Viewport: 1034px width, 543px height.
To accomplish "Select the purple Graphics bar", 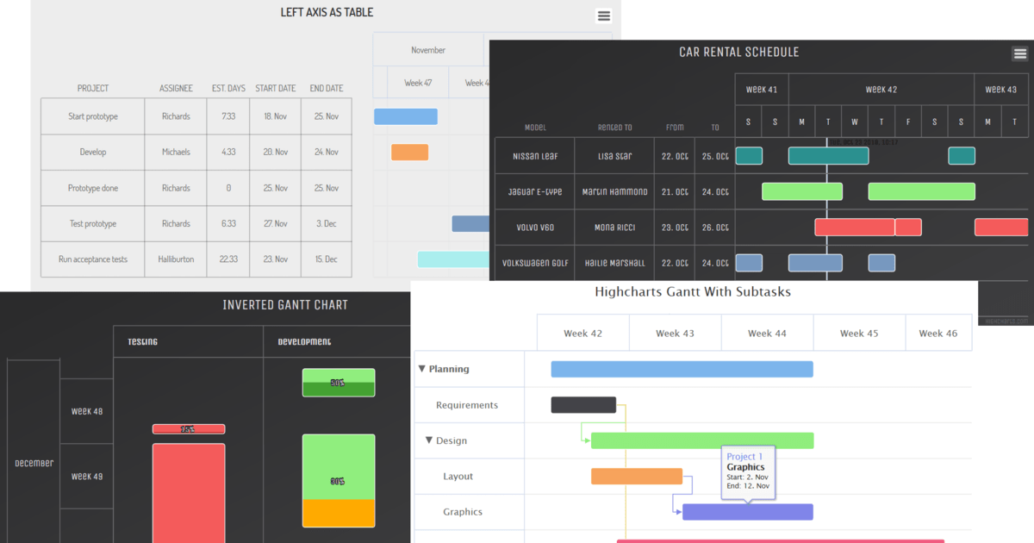I will (x=748, y=512).
